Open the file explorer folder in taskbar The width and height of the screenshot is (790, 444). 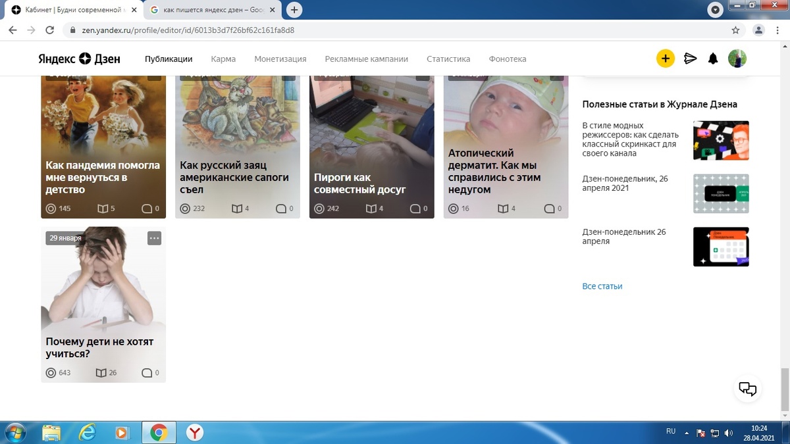coord(51,432)
